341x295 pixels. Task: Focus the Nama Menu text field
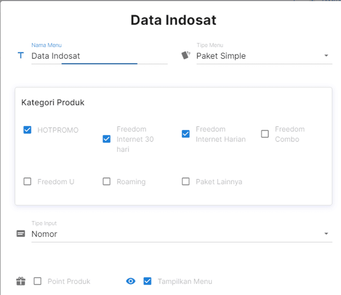[x=99, y=56]
